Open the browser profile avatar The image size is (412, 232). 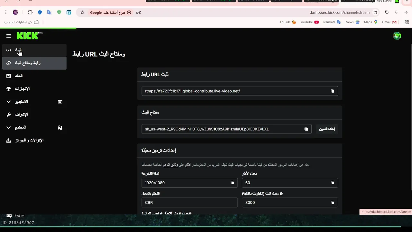pos(15,12)
